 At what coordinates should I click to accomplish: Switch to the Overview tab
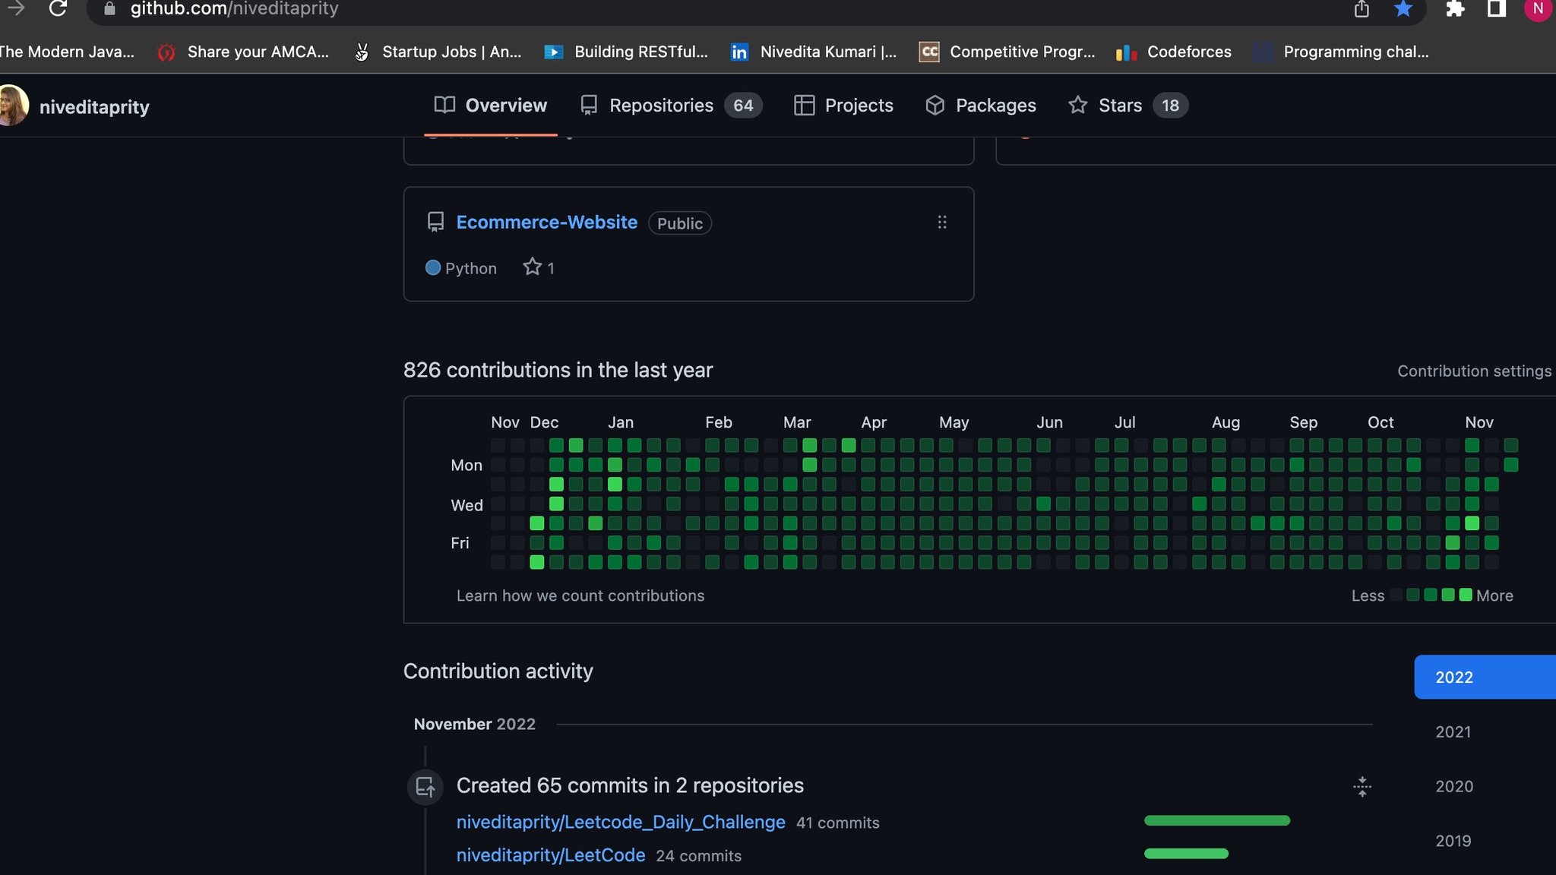pos(491,106)
